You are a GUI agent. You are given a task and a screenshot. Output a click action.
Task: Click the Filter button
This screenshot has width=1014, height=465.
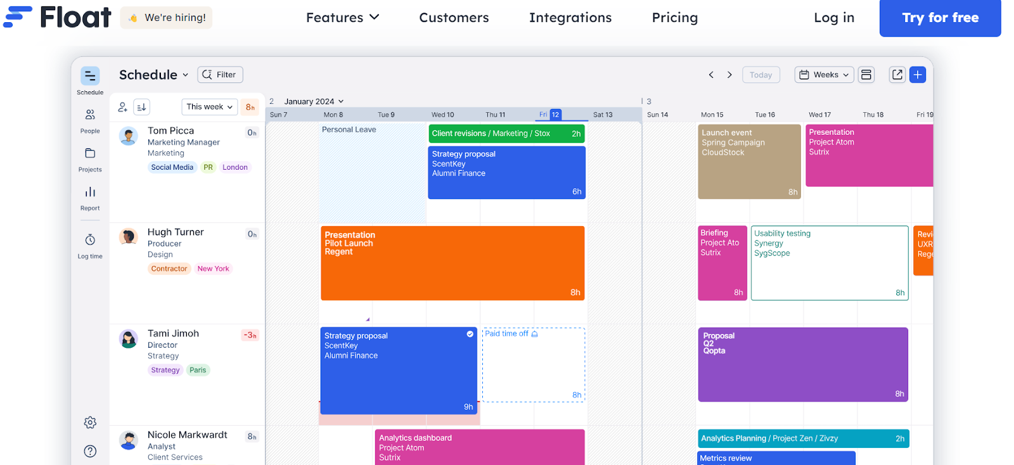click(220, 75)
